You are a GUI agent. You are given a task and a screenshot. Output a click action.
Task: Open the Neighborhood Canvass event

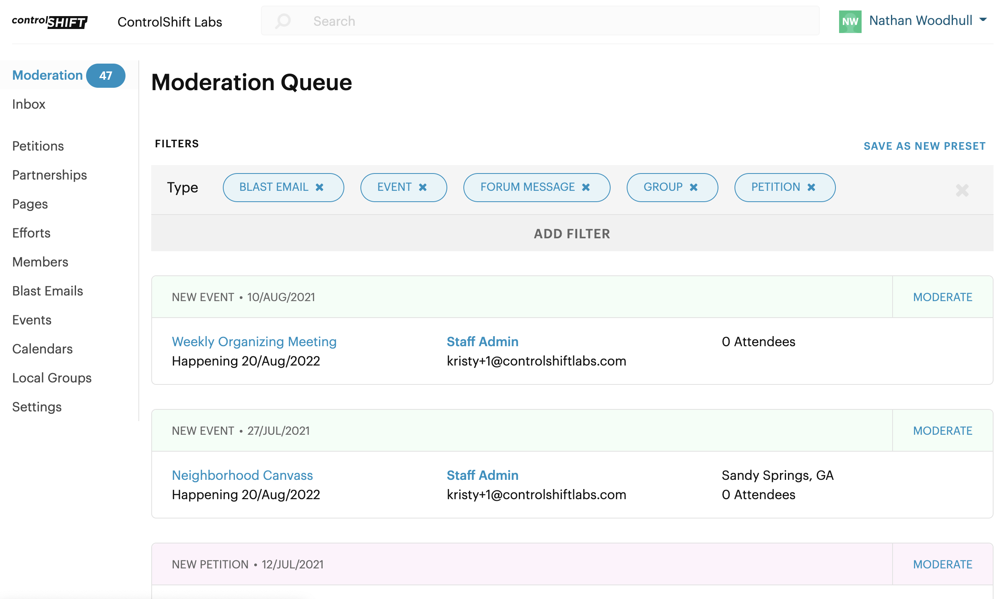tap(242, 475)
